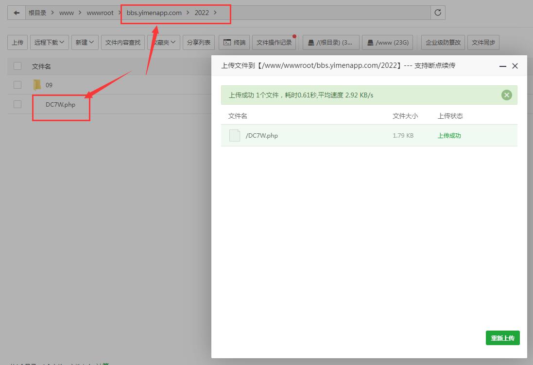Close the green upload success banner
Viewport: 533px width, 365px height.
coord(506,95)
